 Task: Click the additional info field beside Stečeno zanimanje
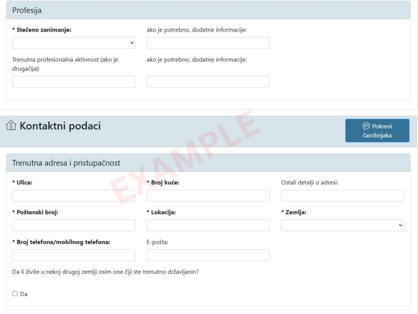click(x=208, y=43)
